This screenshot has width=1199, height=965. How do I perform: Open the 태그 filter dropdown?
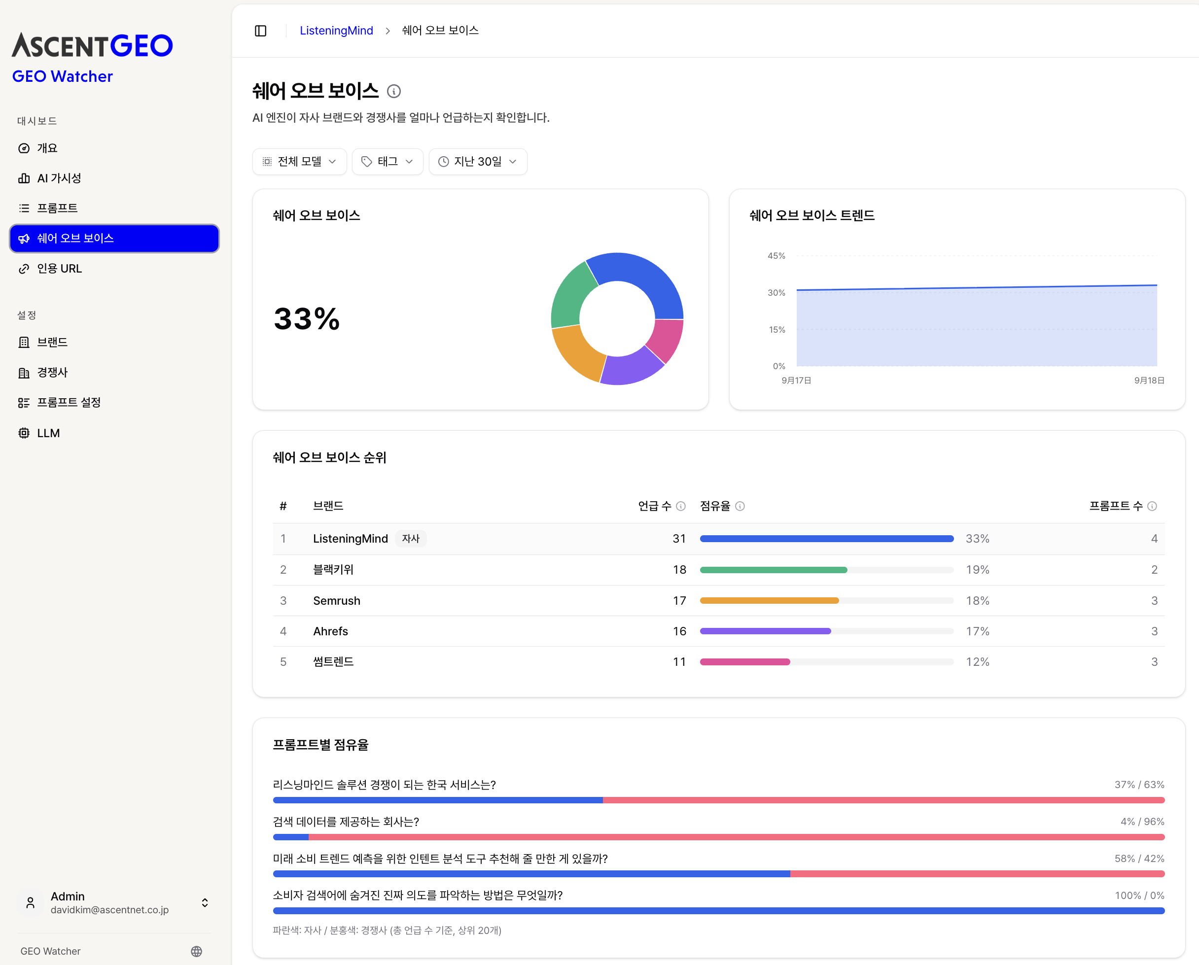tap(388, 161)
